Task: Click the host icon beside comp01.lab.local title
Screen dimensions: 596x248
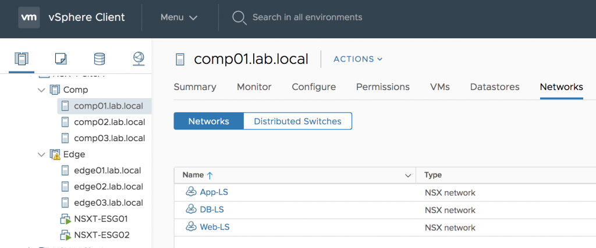Action: [x=180, y=59]
